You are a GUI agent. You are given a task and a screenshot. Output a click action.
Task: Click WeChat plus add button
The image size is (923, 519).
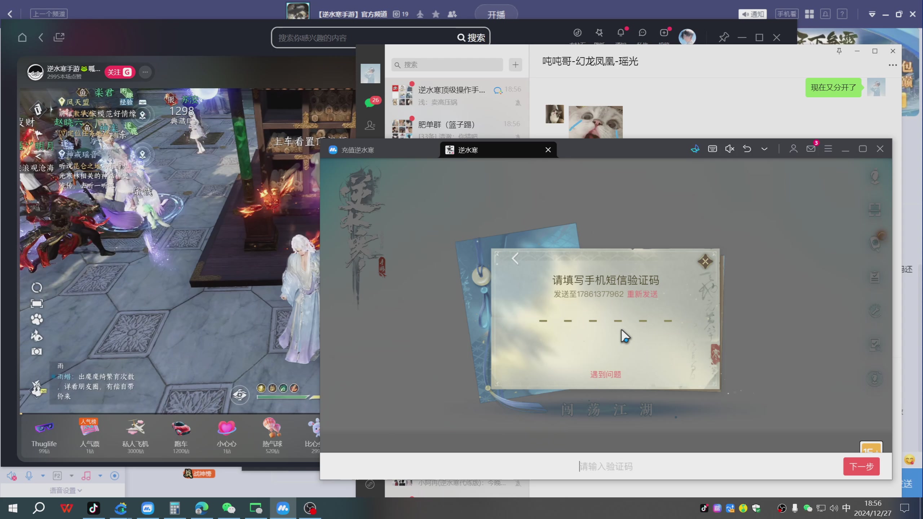(516, 65)
